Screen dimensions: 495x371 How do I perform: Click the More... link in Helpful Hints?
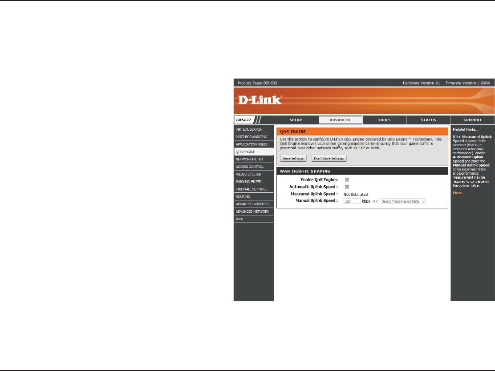(459, 193)
